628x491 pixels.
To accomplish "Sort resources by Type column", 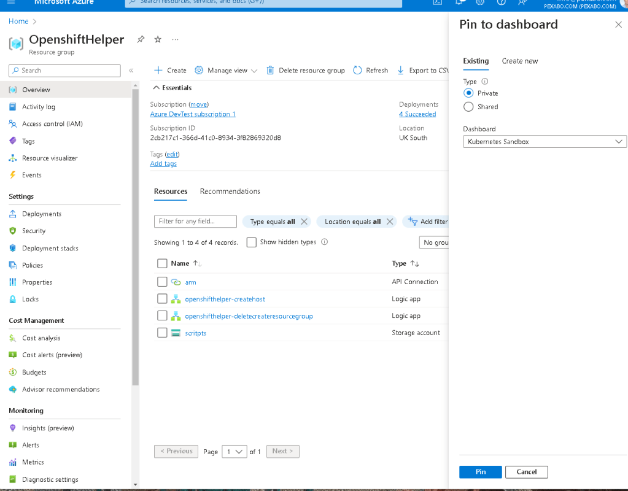I will click(405, 263).
